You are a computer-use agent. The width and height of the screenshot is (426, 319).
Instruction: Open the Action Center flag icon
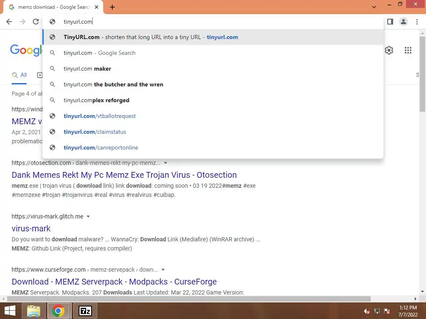click(x=387, y=311)
